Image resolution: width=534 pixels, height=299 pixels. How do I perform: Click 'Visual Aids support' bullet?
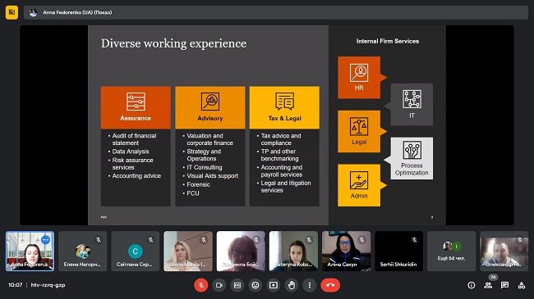click(x=212, y=176)
